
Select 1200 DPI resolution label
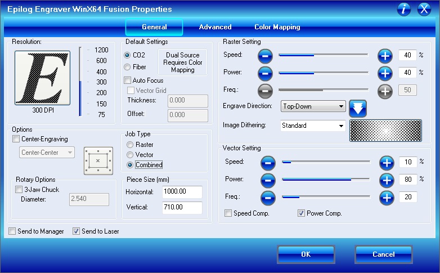tap(101, 50)
